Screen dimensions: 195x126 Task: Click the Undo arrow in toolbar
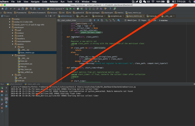(x=11, y=9)
